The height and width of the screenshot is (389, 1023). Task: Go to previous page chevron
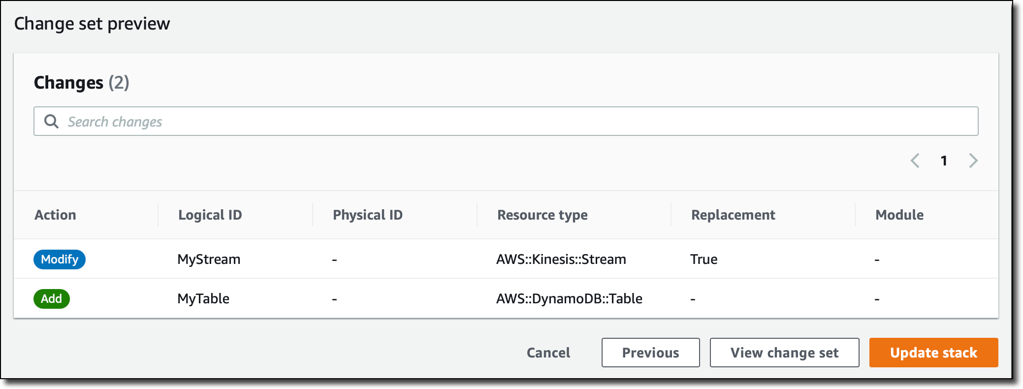915,161
